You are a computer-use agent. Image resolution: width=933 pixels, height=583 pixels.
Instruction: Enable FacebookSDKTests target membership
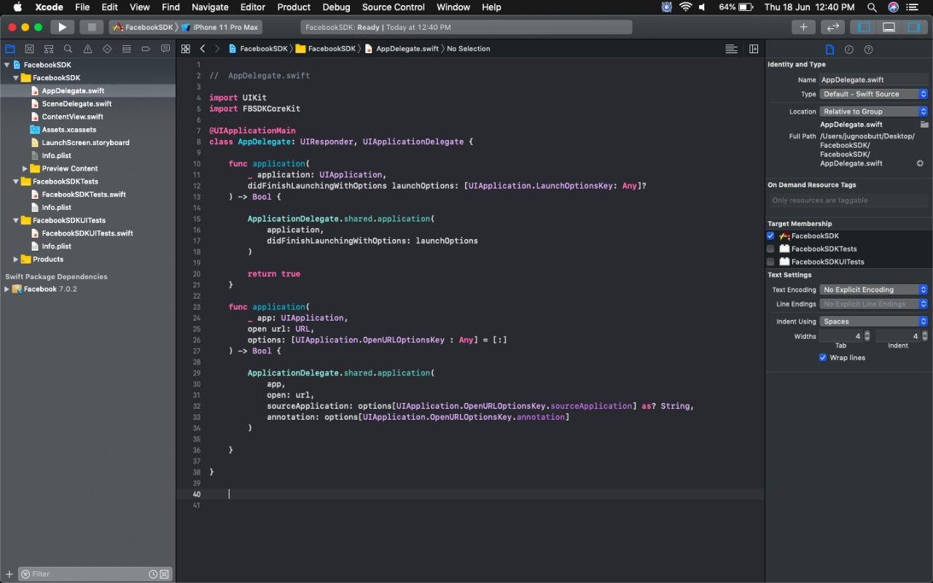click(770, 249)
